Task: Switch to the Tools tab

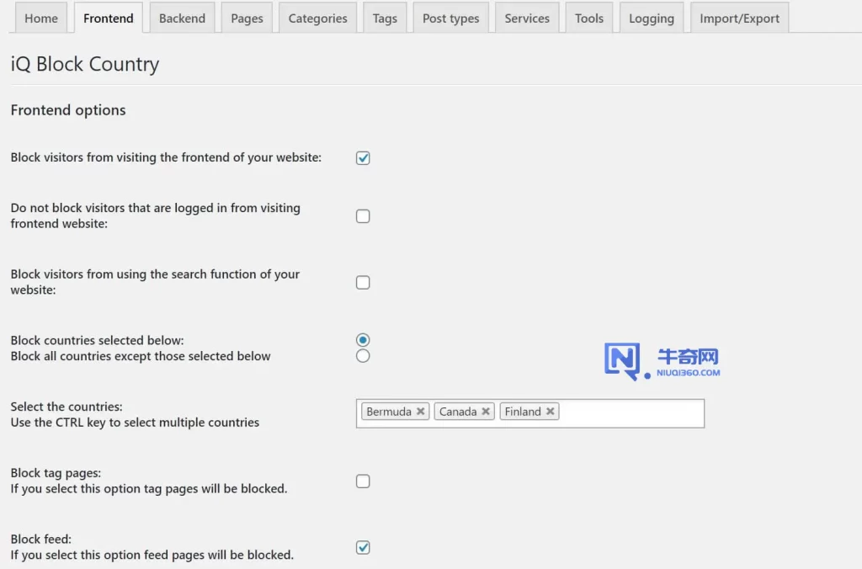Action: click(x=588, y=17)
